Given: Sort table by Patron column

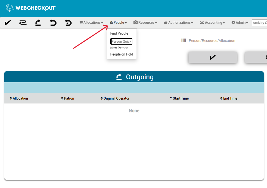Looking at the screenshot, I should (67, 98).
